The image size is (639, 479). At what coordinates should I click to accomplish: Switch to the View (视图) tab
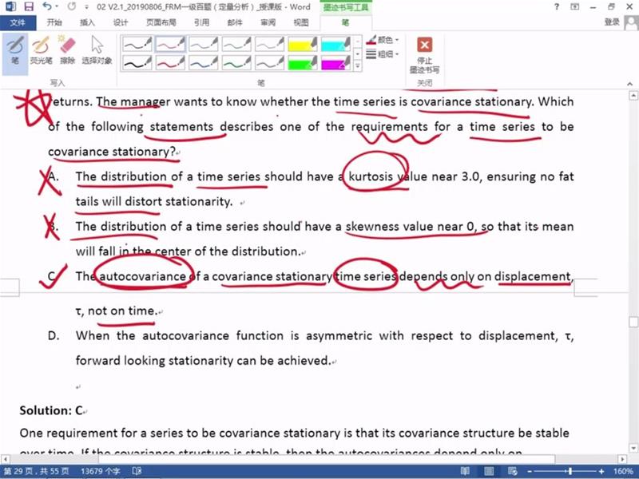tap(301, 22)
